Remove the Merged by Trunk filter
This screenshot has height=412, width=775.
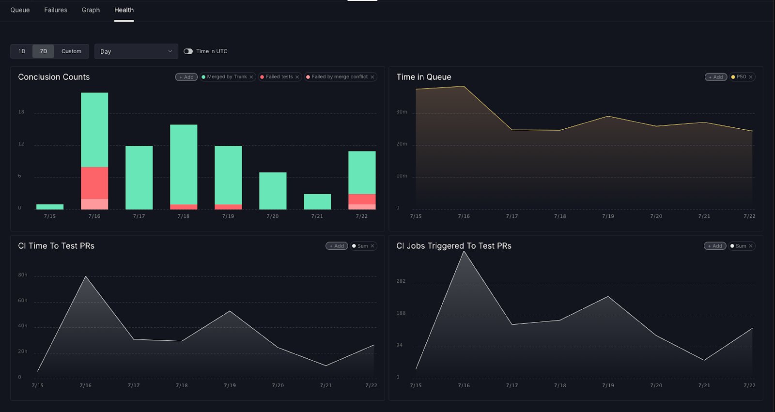click(251, 77)
